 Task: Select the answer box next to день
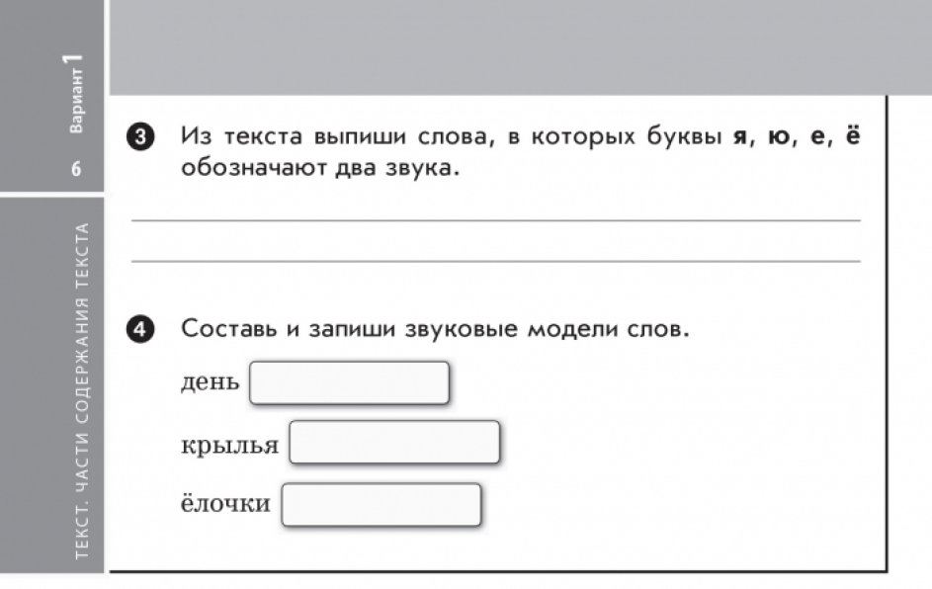350,383
